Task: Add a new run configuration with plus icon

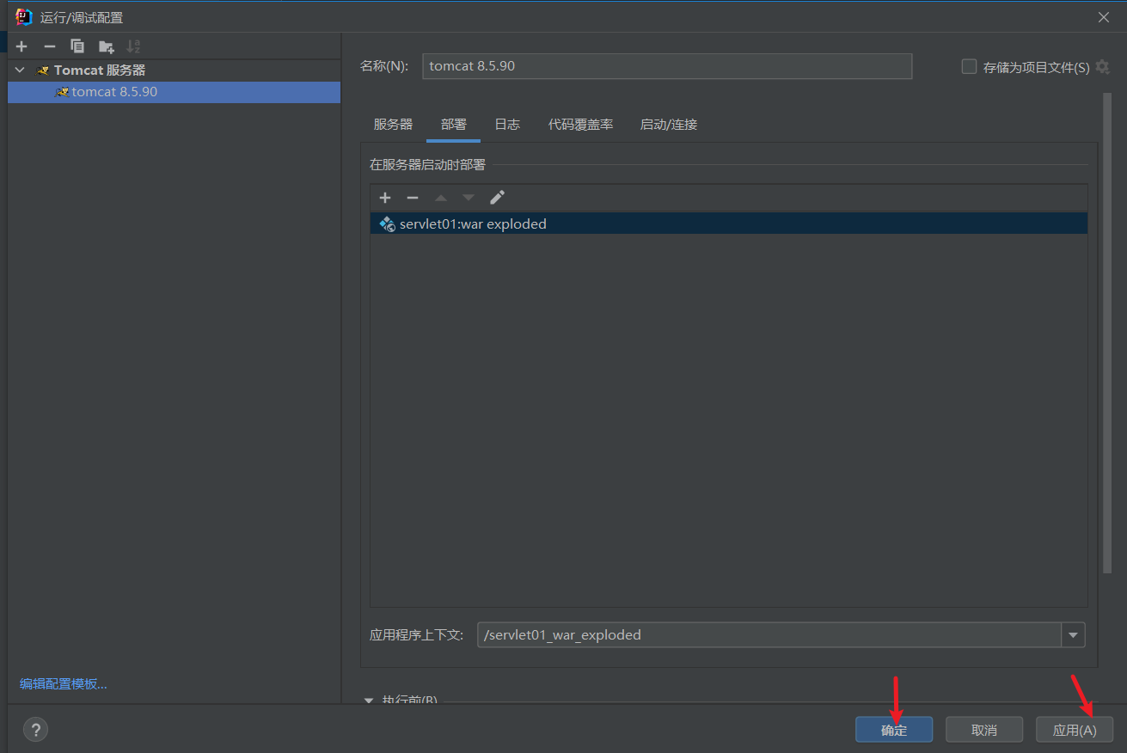Action: 21,46
